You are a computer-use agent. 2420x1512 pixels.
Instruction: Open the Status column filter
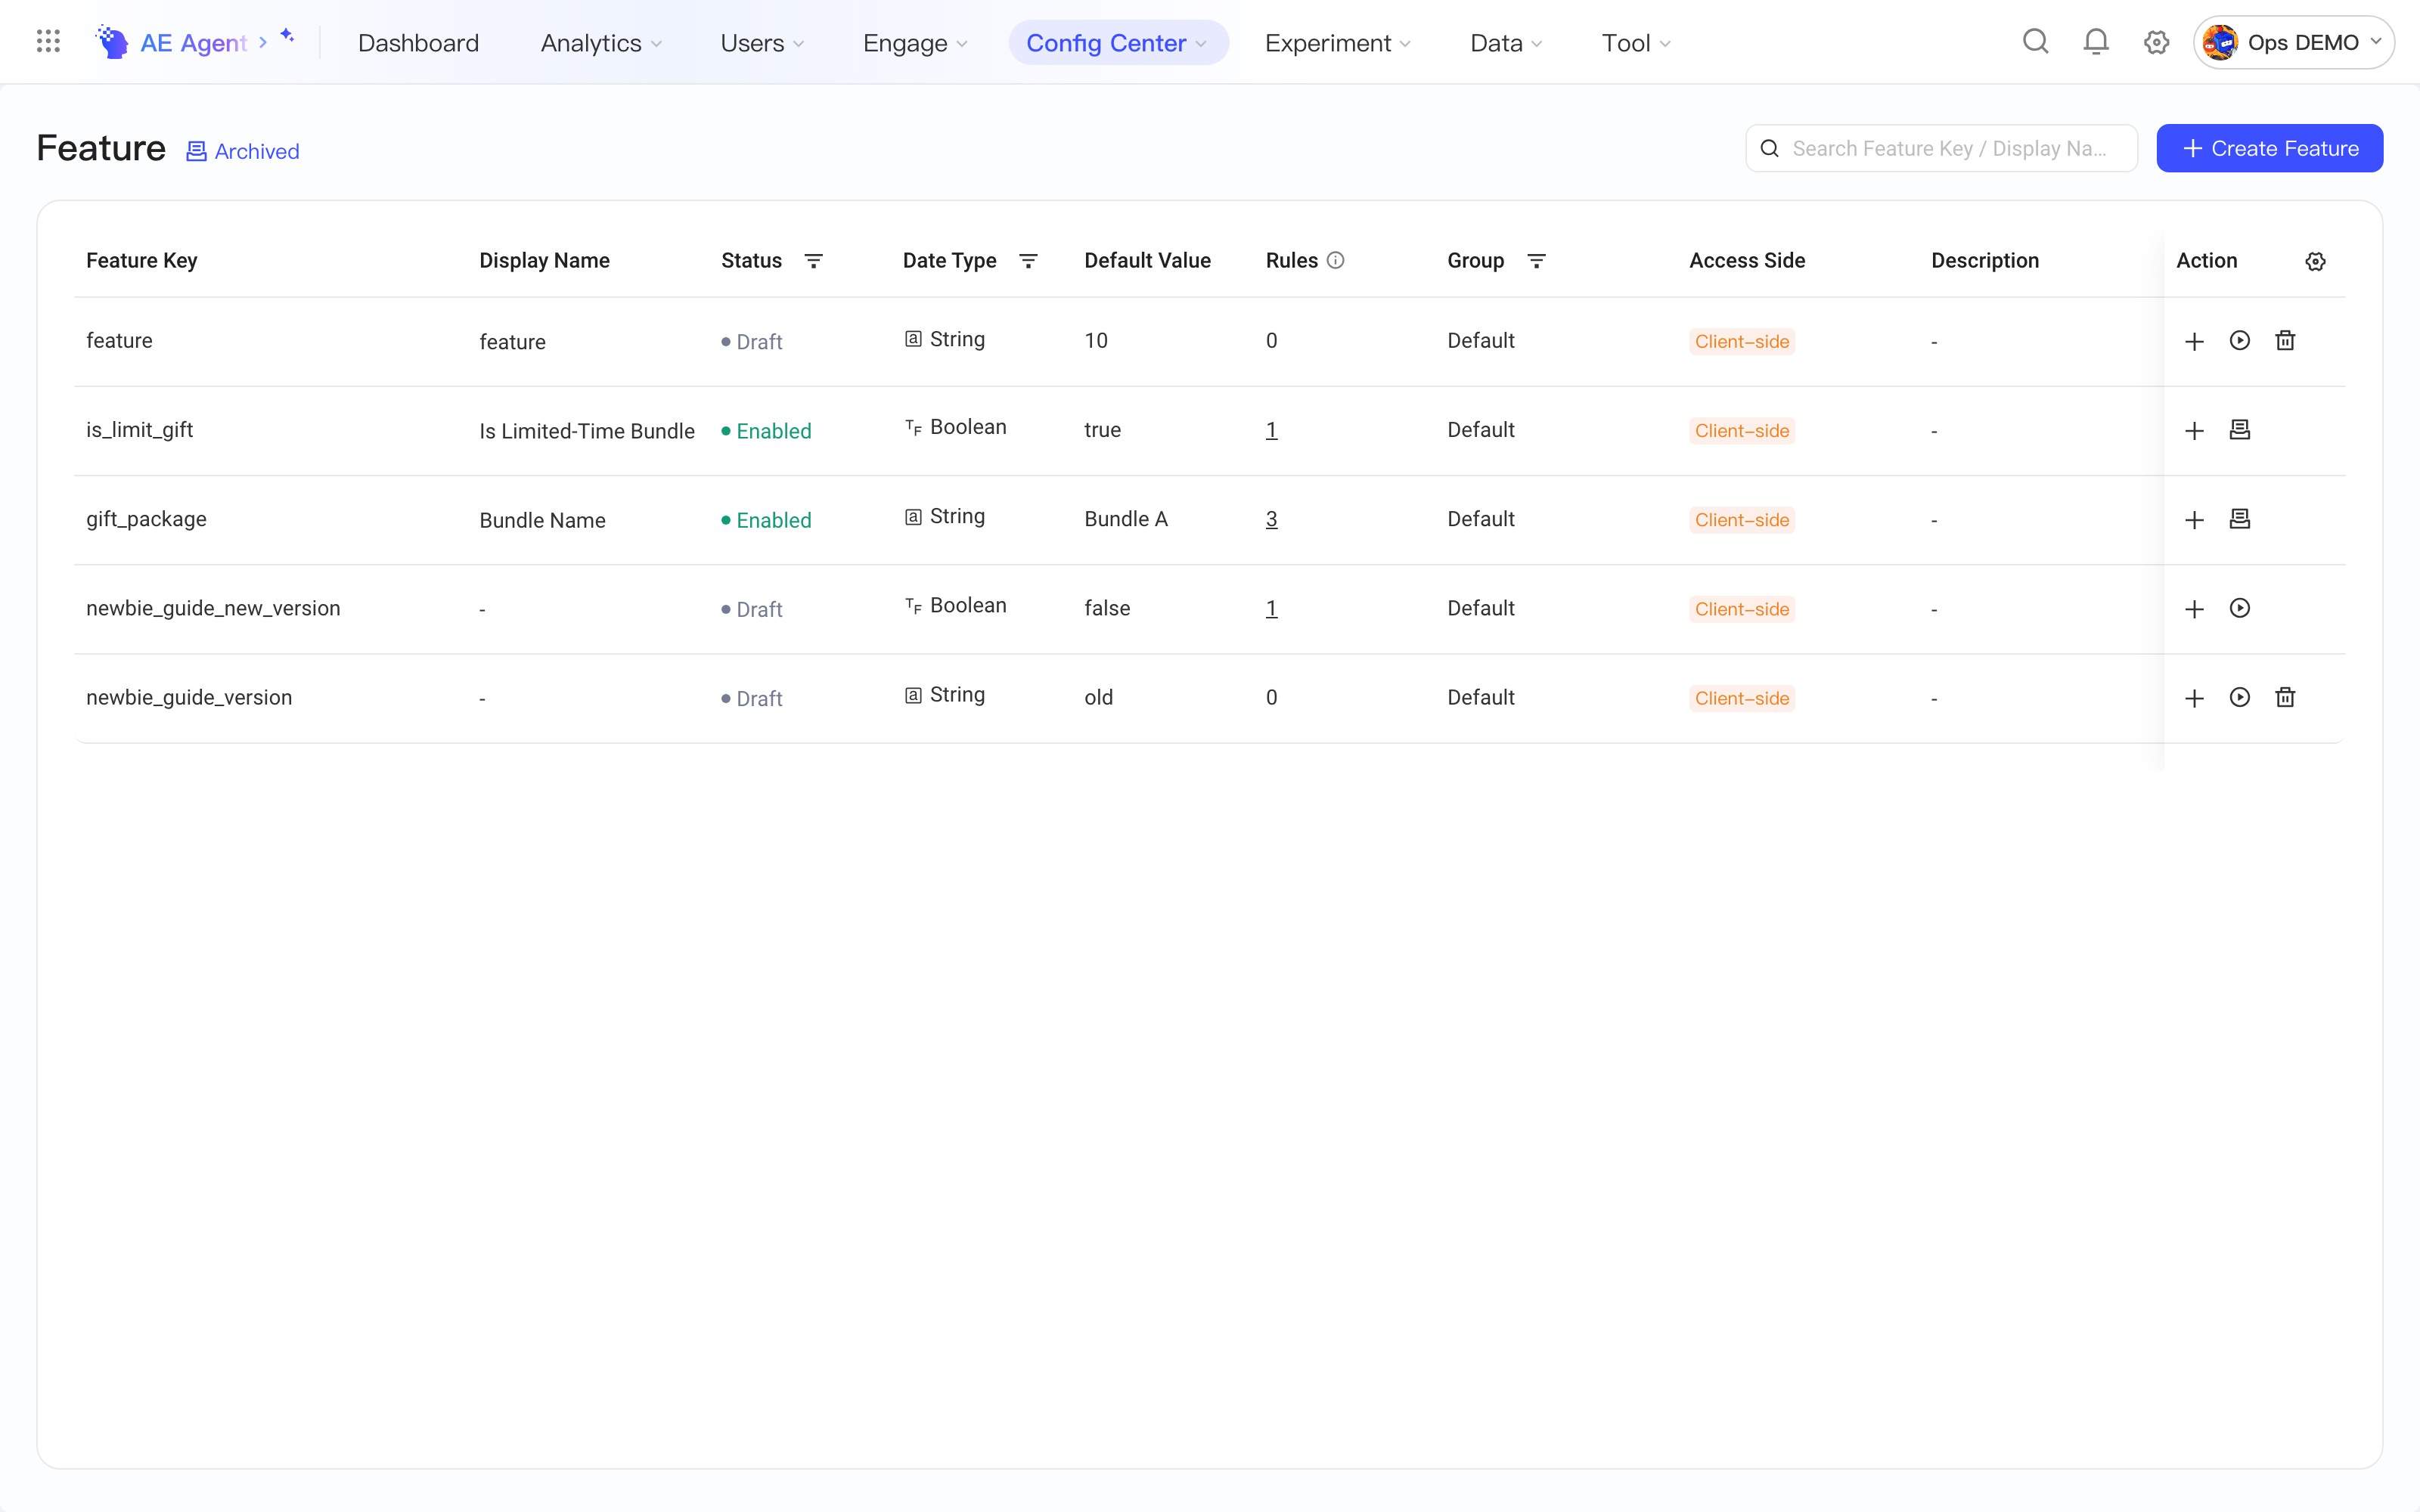(x=813, y=261)
